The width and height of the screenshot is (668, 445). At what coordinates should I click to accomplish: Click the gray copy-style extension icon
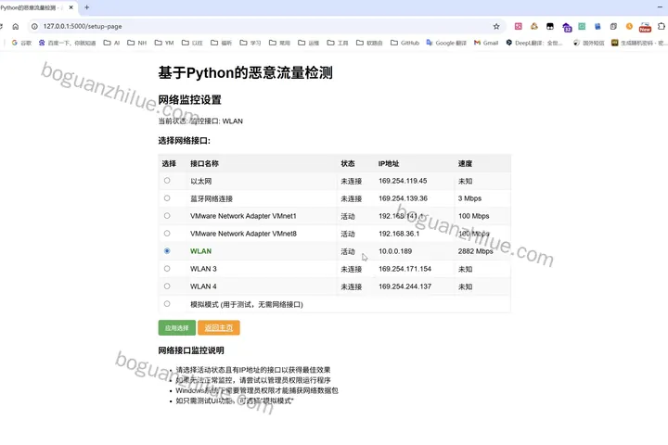(613, 26)
